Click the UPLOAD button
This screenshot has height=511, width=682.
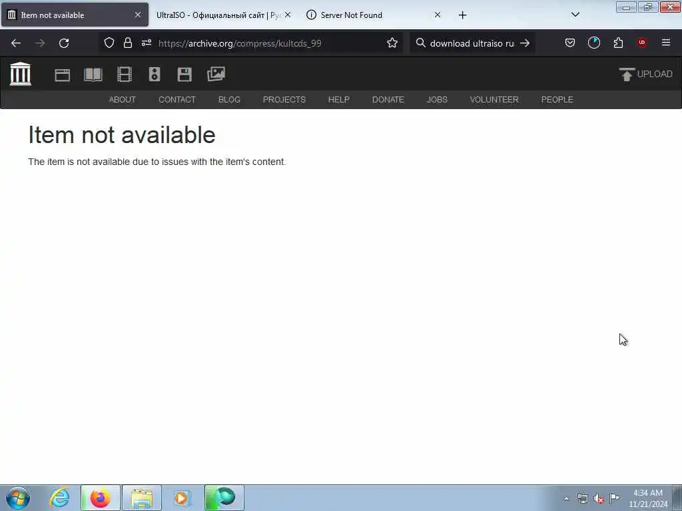point(645,75)
